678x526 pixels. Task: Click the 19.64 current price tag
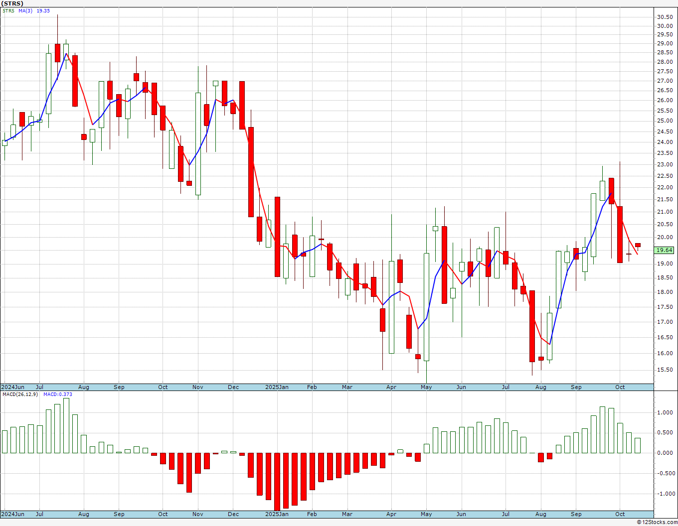(x=664, y=251)
